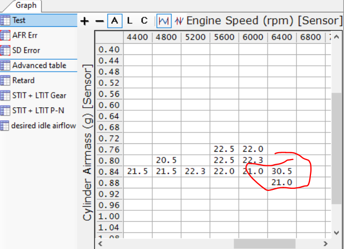Viewport: 344px width, 249px height.
Task: Select the 0.84 airmass row header
Action: pyautogui.click(x=109, y=172)
